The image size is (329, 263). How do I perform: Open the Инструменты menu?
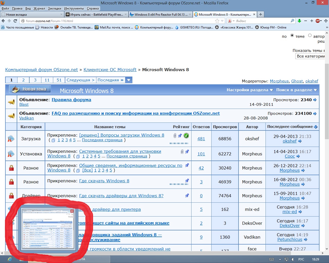74,8
